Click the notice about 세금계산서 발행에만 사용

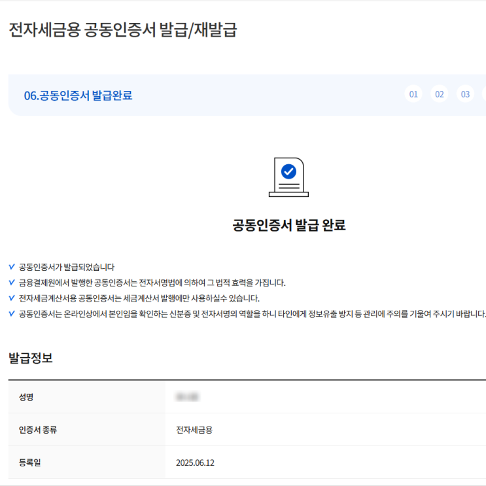[139, 298]
